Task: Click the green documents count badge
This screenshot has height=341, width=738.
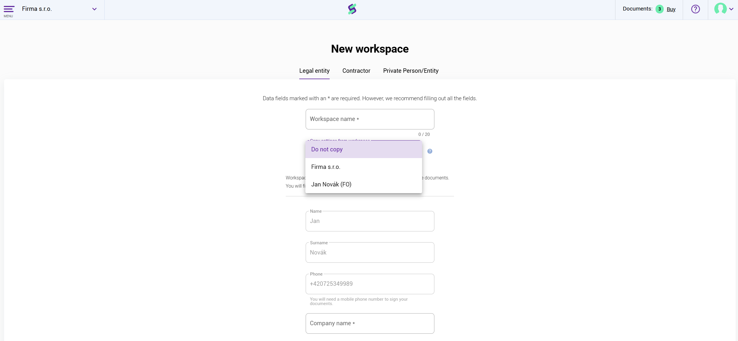Action: coord(659,9)
